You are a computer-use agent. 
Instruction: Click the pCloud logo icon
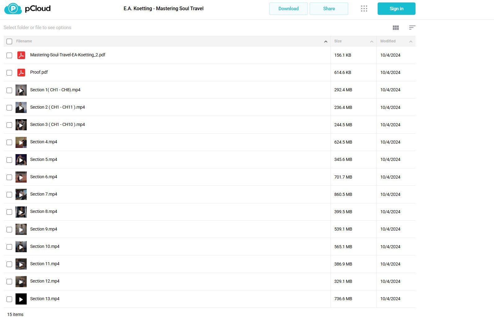13,9
